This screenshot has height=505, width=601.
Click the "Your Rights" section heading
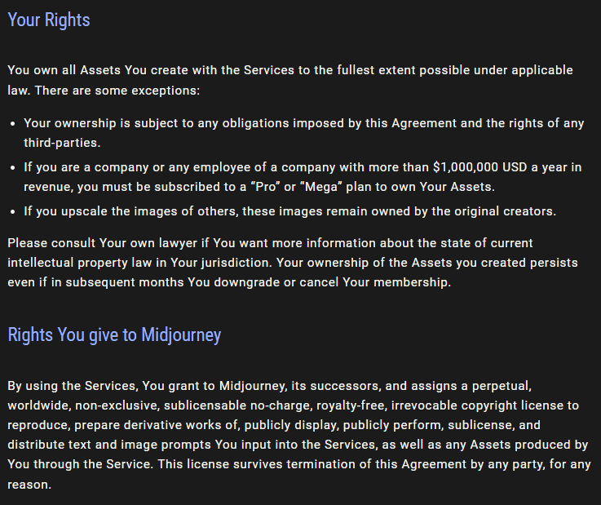49,20
